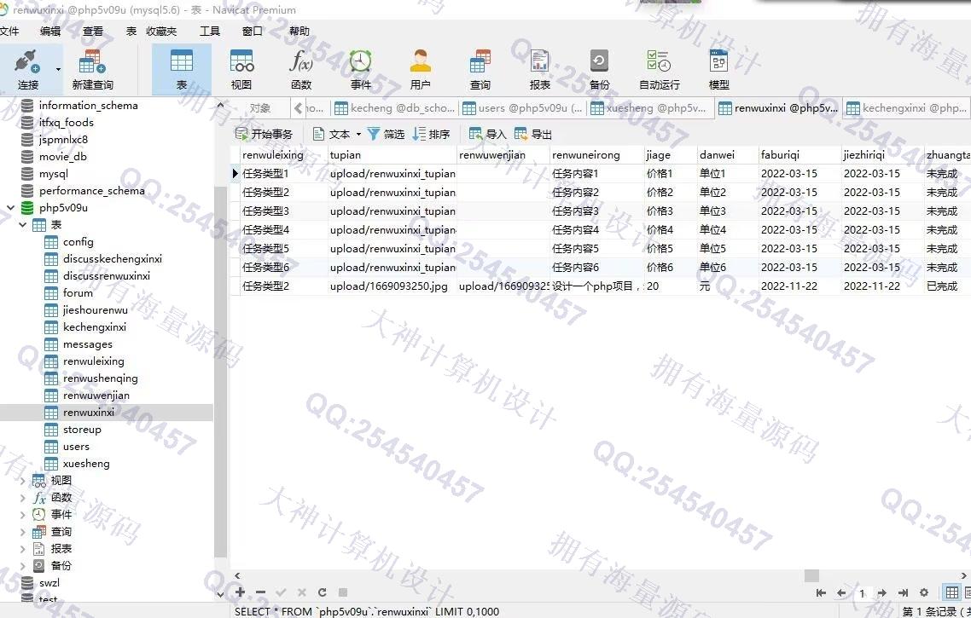Screen dimensions: 971x618
Task: Create a new query with 新建查询
Action: 92,69
